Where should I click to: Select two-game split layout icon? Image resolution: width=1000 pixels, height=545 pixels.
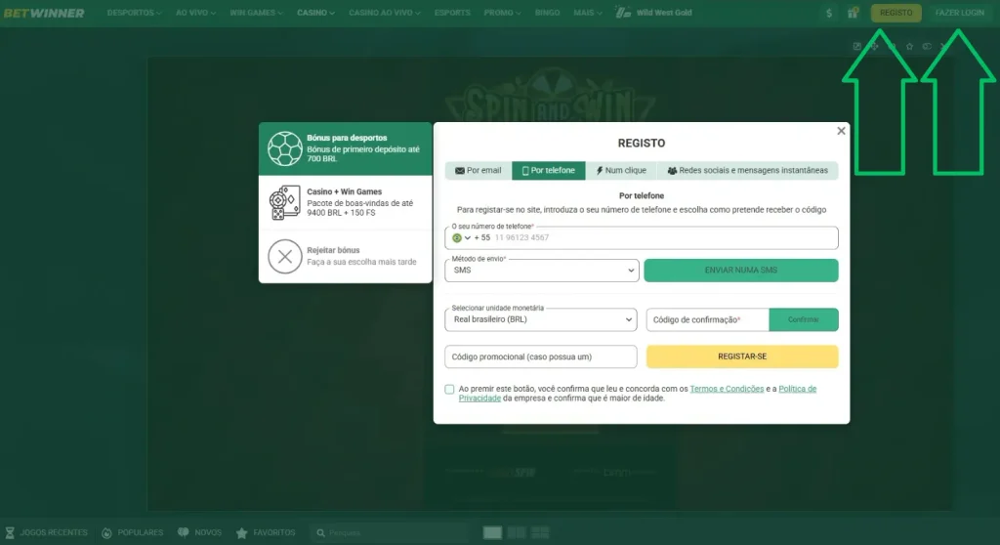(x=516, y=533)
